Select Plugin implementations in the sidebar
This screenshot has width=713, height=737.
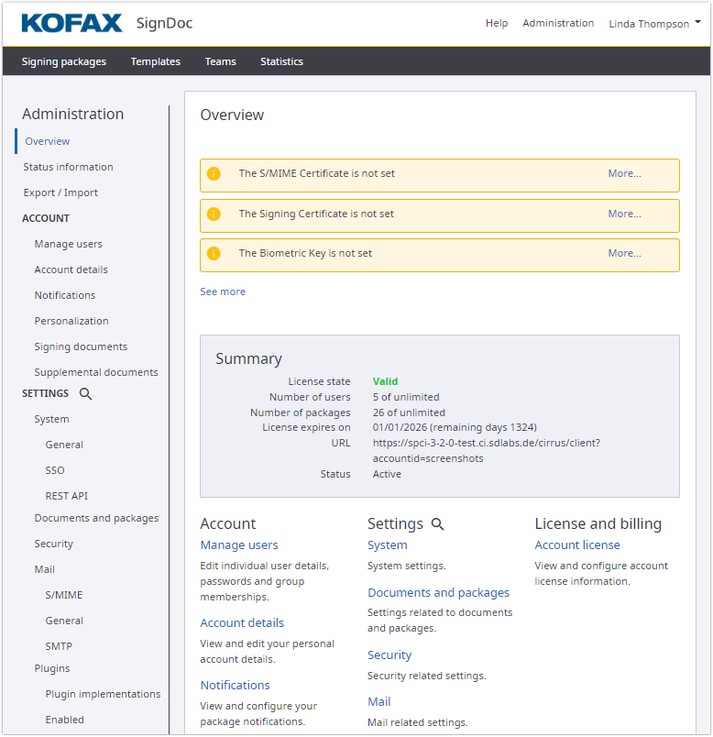(x=103, y=694)
